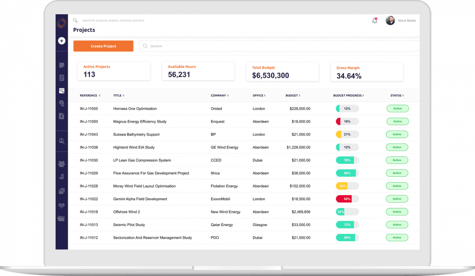Click the handshake icon in the sidebar

[62, 206]
